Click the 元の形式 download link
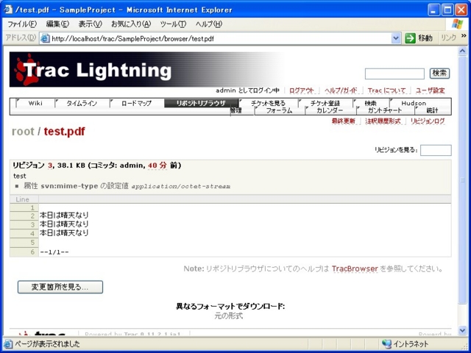 [229, 315]
